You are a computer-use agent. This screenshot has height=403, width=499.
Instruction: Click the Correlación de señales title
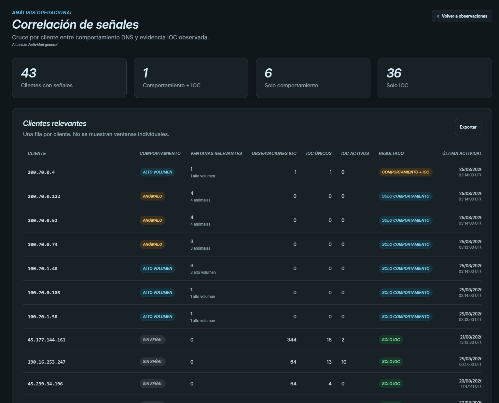(76, 25)
